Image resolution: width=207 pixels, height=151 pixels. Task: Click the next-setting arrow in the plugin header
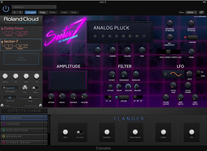pyautogui.click(x=20, y=12)
